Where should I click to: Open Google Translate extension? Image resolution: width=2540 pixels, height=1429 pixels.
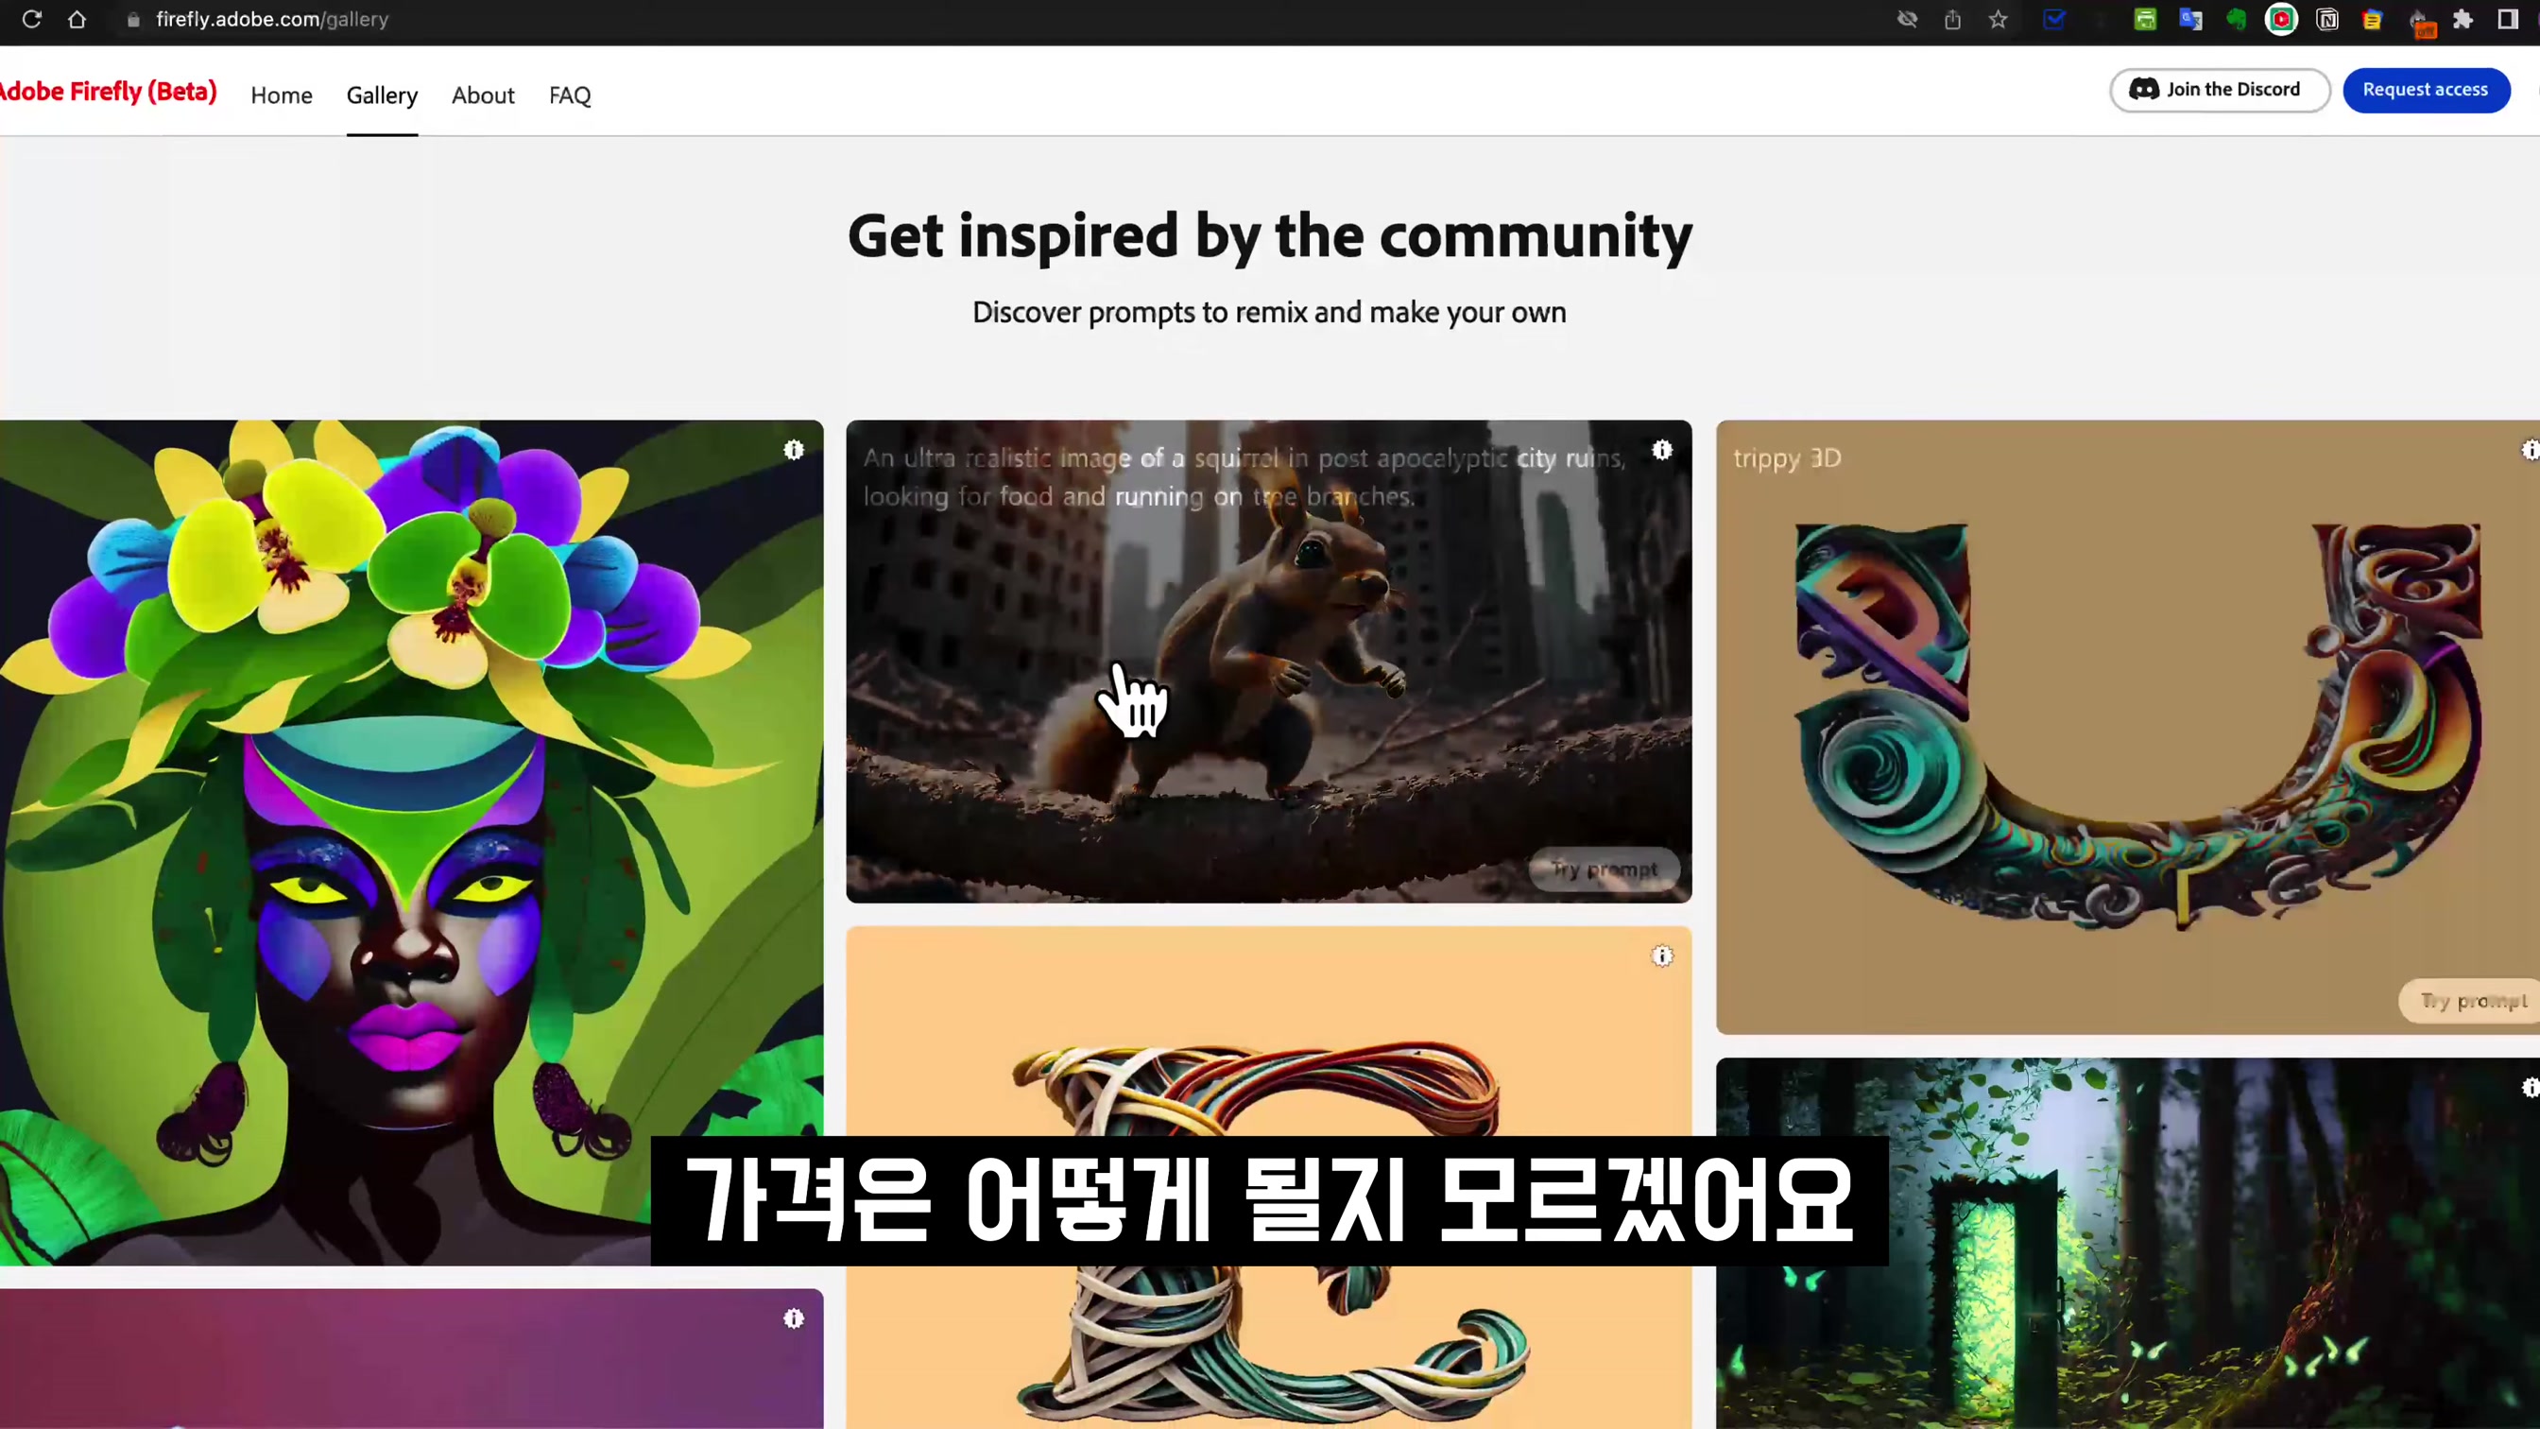click(x=2190, y=19)
